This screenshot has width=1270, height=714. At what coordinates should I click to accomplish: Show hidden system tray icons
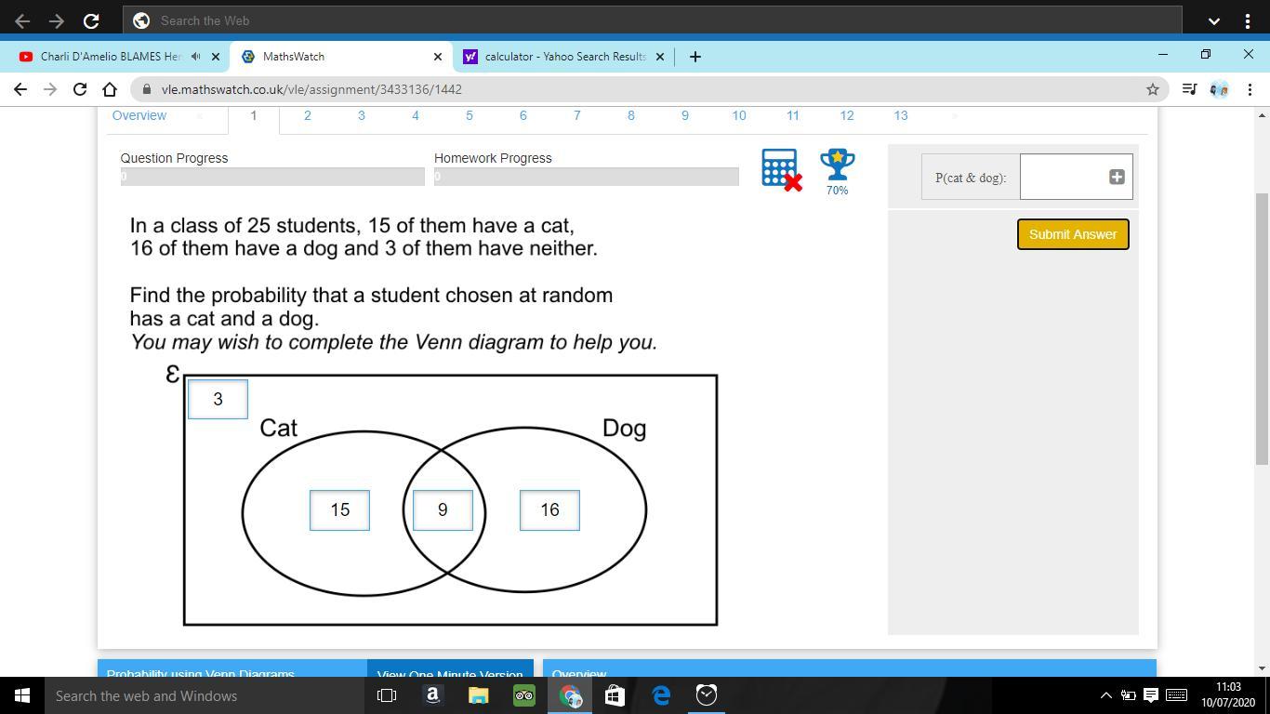click(x=1105, y=695)
